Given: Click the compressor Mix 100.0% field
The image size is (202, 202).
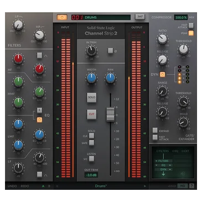Looking at the screenshot, I should click(x=180, y=17).
